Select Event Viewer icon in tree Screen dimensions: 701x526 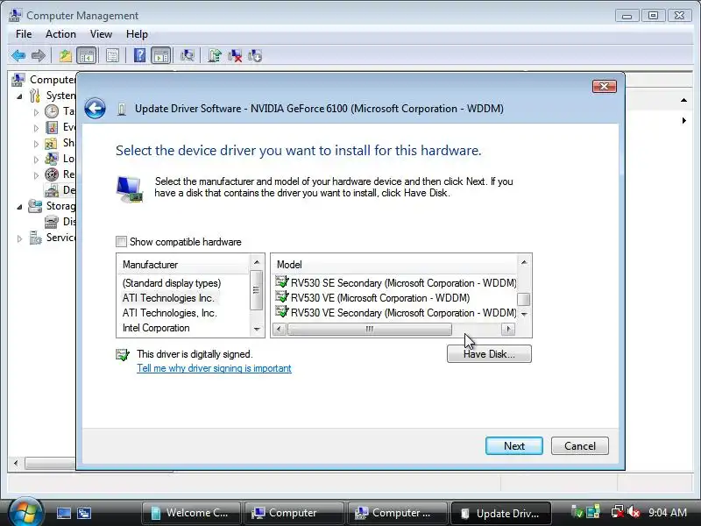52,127
